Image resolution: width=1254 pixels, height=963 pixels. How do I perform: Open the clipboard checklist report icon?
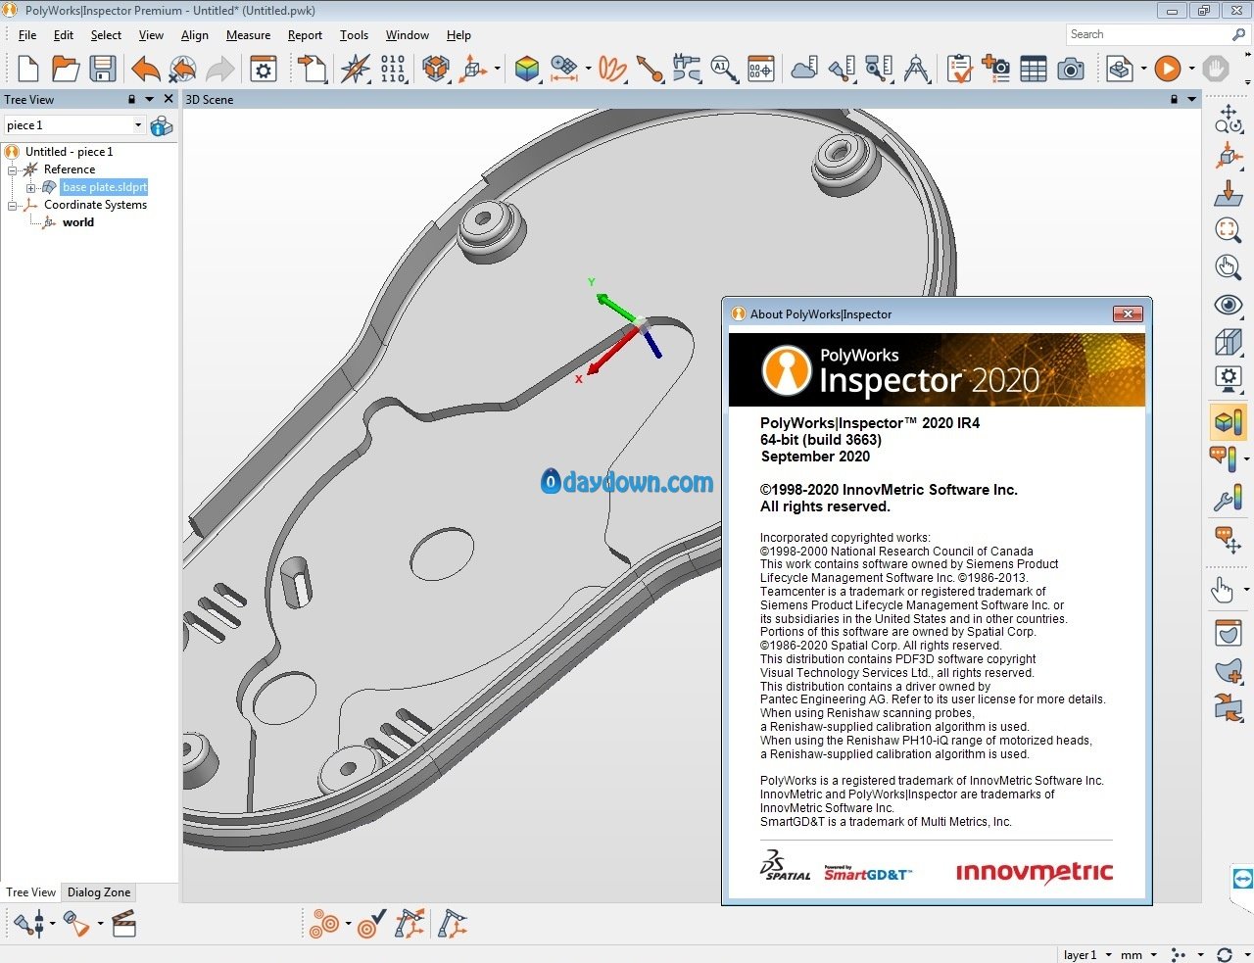pyautogui.click(x=960, y=69)
